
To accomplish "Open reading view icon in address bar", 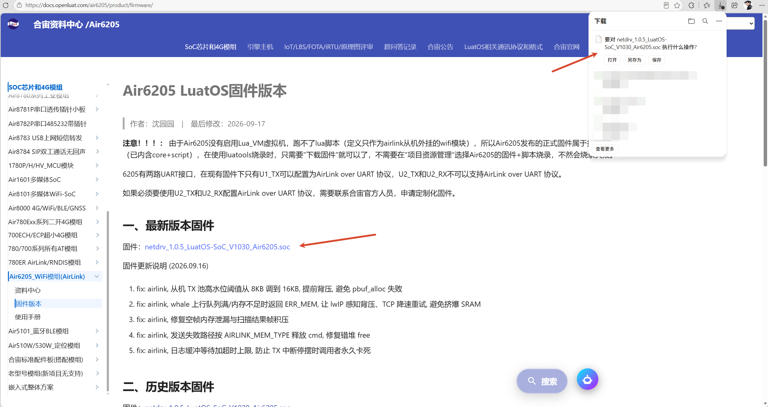I will [x=666, y=5].
